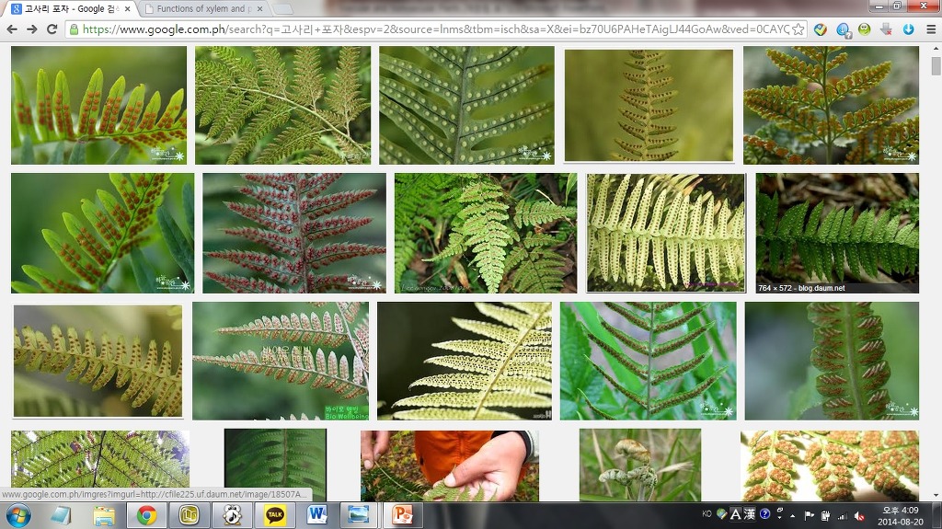Image resolution: width=942 pixels, height=529 pixels.
Task: Open File Explorer from the taskbar
Action: tap(104, 515)
